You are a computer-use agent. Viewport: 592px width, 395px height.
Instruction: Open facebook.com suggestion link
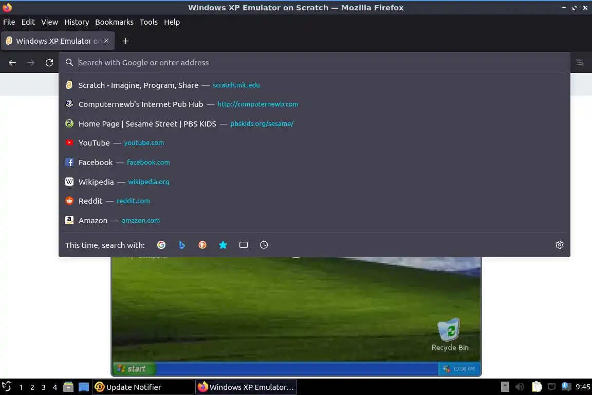pos(149,162)
